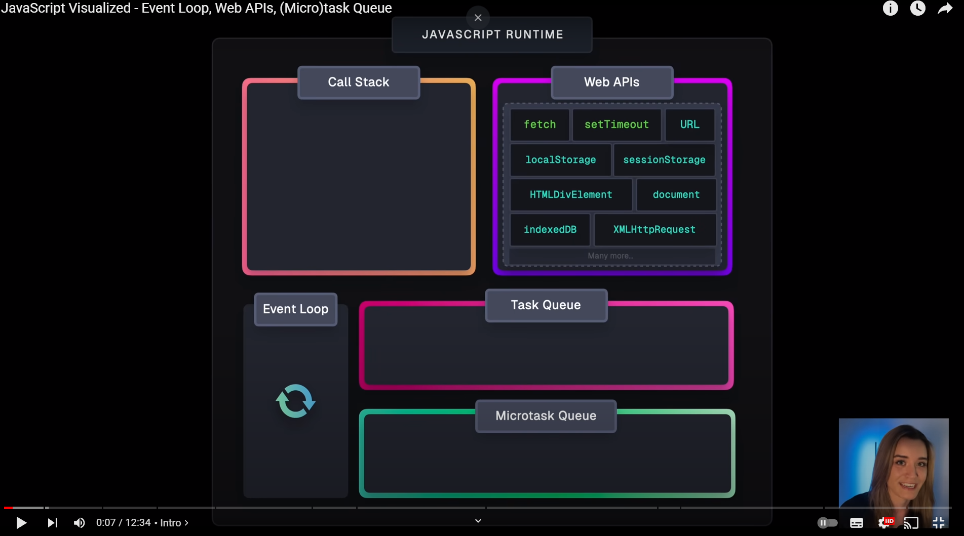
Task: Click the URL Web API box
Action: [689, 125]
